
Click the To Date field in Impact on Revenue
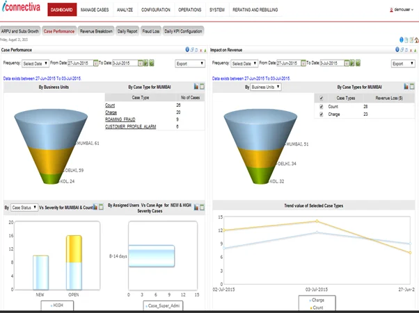332,63
